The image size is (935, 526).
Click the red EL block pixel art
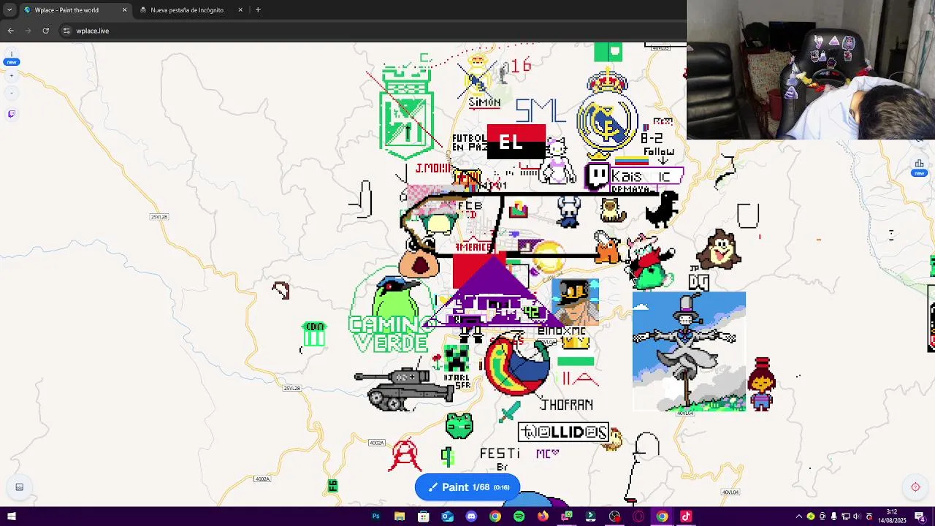516,142
